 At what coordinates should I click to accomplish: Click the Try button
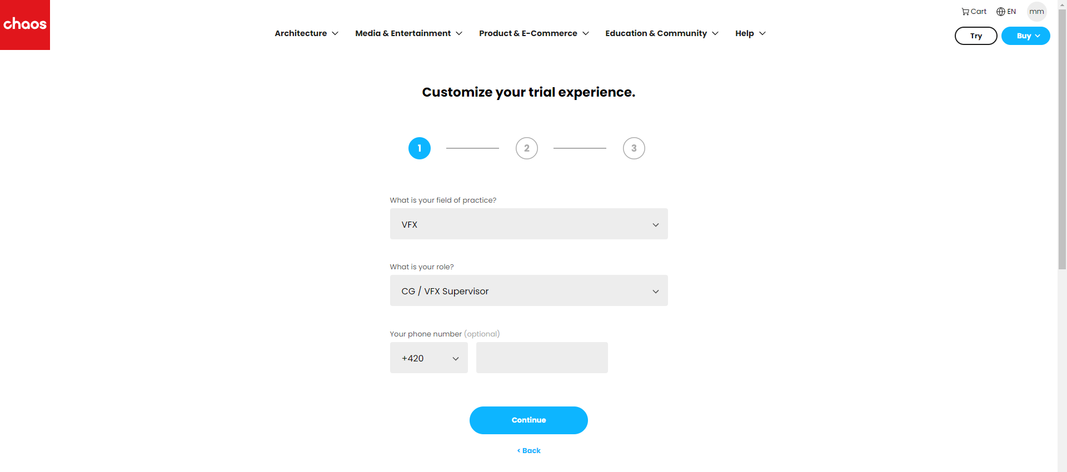coord(976,36)
